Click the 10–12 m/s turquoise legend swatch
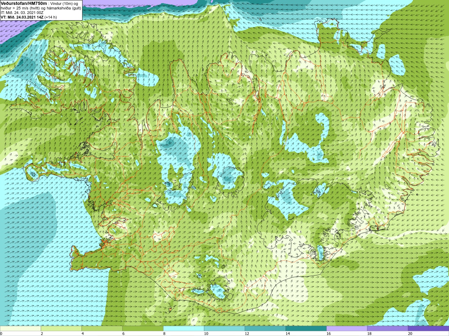 224,329
